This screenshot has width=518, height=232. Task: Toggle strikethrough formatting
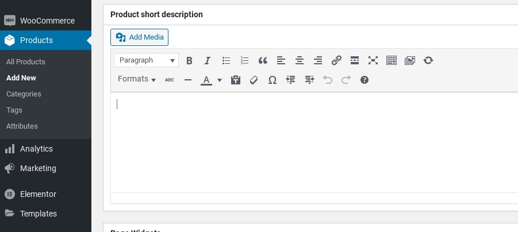169,80
